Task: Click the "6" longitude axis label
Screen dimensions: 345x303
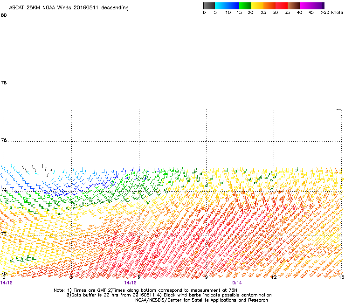Action: (x=139, y=277)
